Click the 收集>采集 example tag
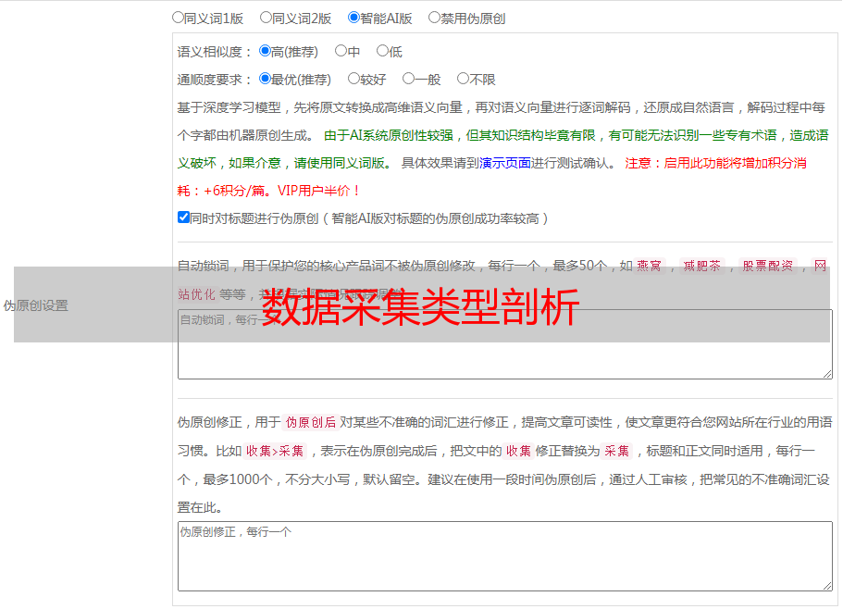Screen dimensions: 843x609 [x=275, y=451]
